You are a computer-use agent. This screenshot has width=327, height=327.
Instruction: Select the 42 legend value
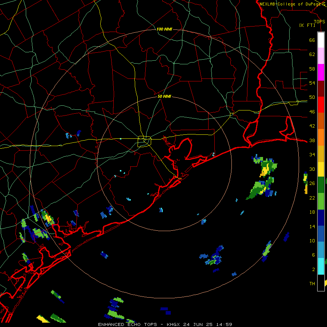pos(312,126)
